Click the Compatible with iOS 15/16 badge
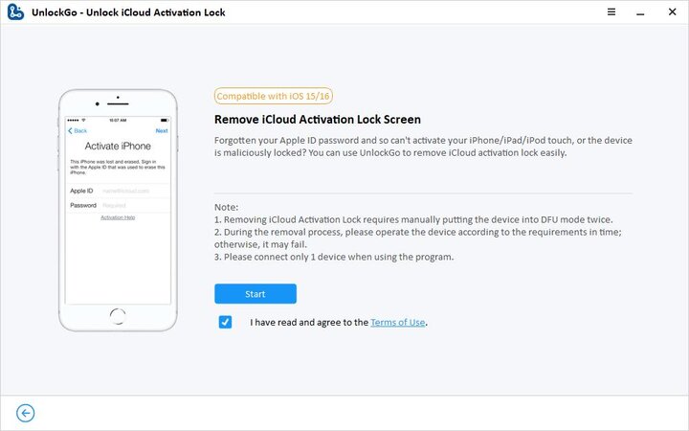The height and width of the screenshot is (431, 689). point(274,96)
